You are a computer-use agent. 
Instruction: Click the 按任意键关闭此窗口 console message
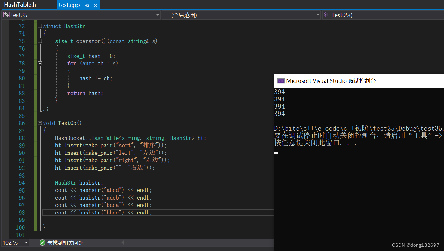(x=315, y=143)
